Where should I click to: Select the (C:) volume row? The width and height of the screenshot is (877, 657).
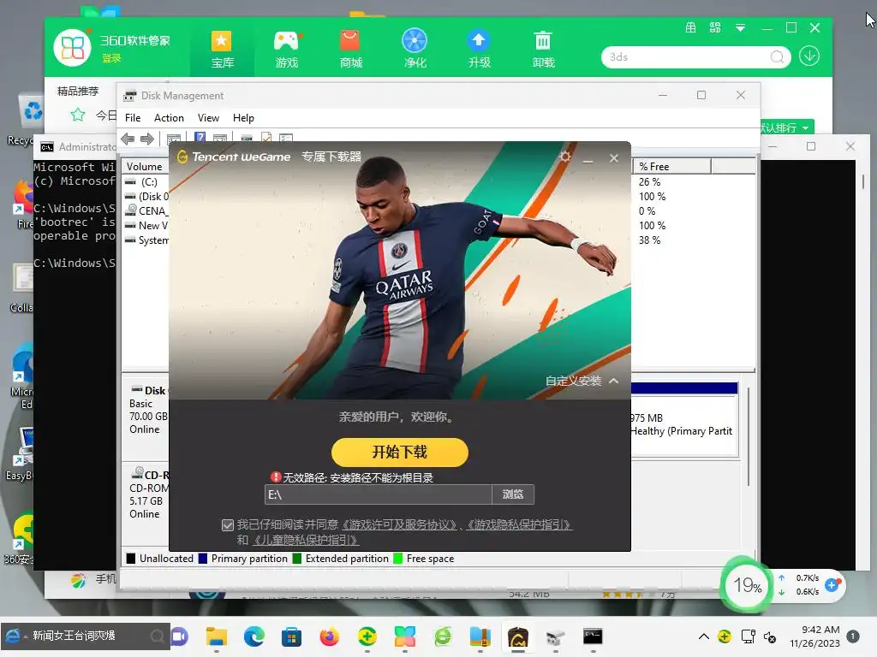click(146, 182)
